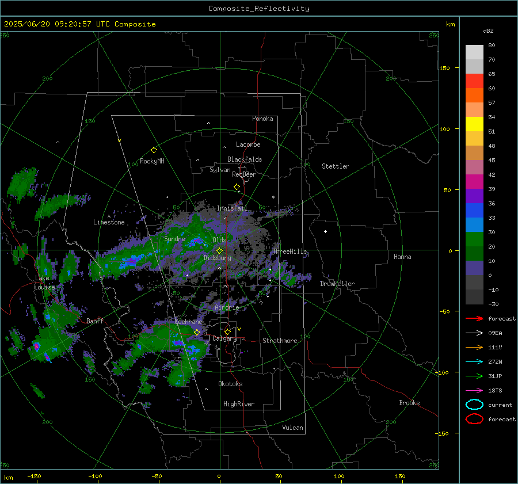Screen dimensions: 518x484
Task: Click the Banff label on map
Action: pos(95,321)
